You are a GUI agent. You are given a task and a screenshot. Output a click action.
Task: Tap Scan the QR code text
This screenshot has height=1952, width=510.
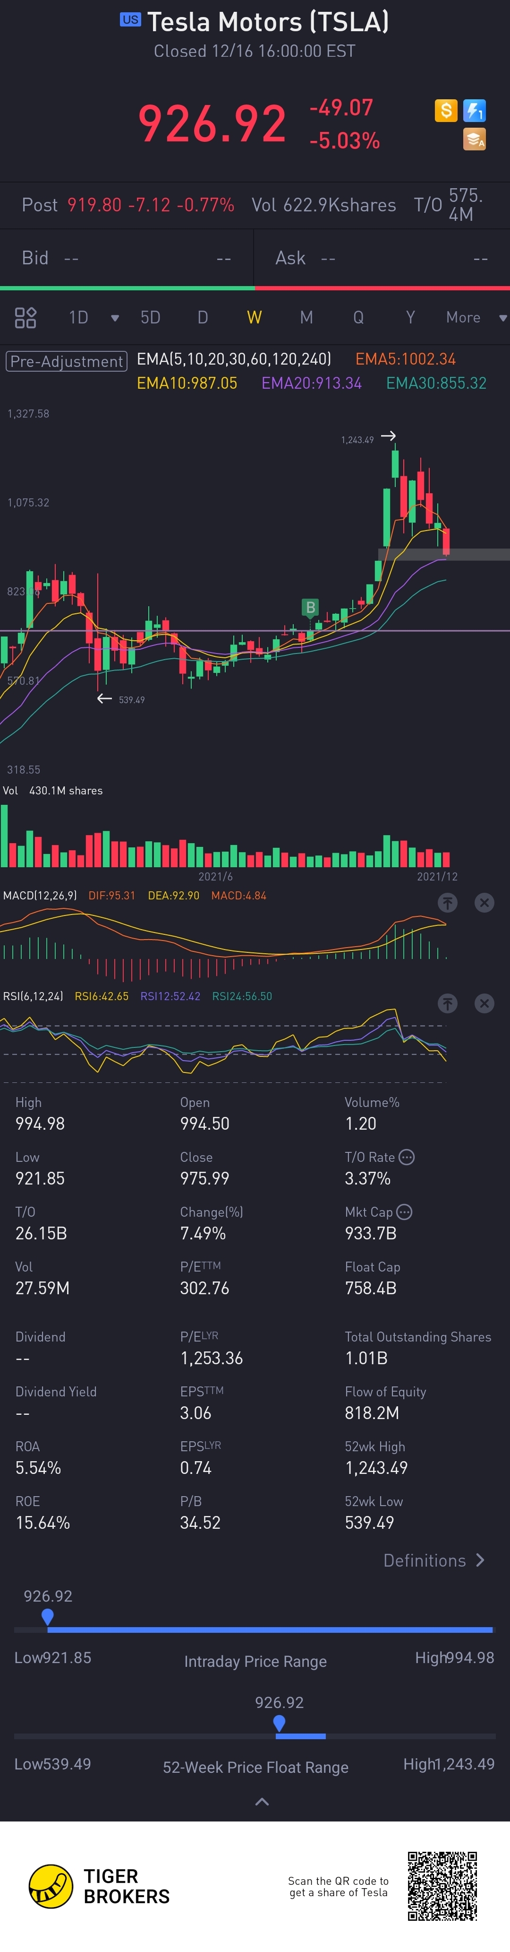point(338,1887)
